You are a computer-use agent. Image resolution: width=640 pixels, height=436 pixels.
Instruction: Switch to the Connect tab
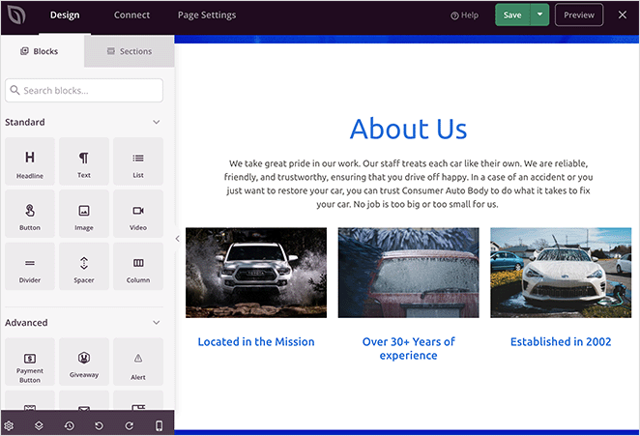coord(131,15)
